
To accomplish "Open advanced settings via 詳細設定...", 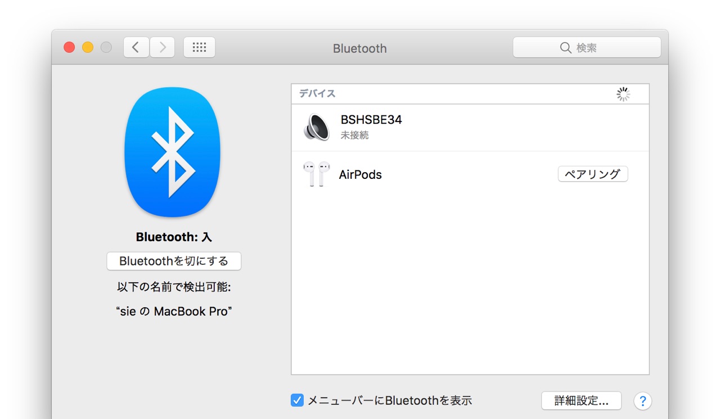I will tap(581, 401).
